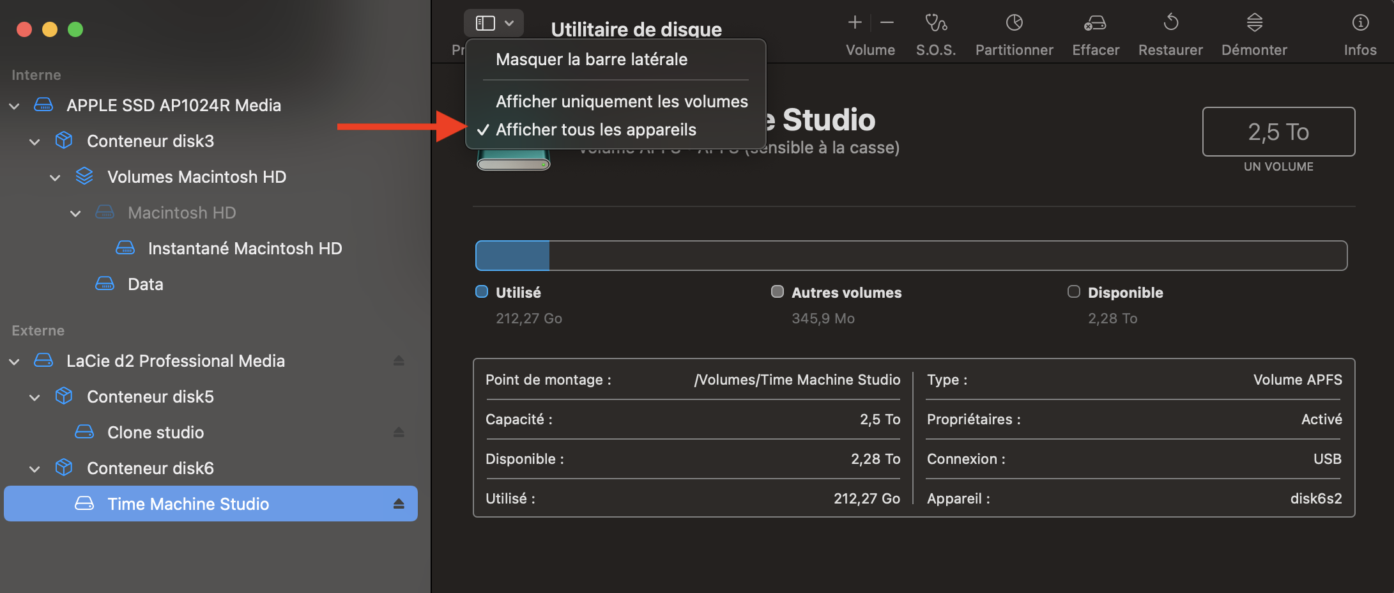Choose Afficher uniquement les volumes

[x=621, y=102]
